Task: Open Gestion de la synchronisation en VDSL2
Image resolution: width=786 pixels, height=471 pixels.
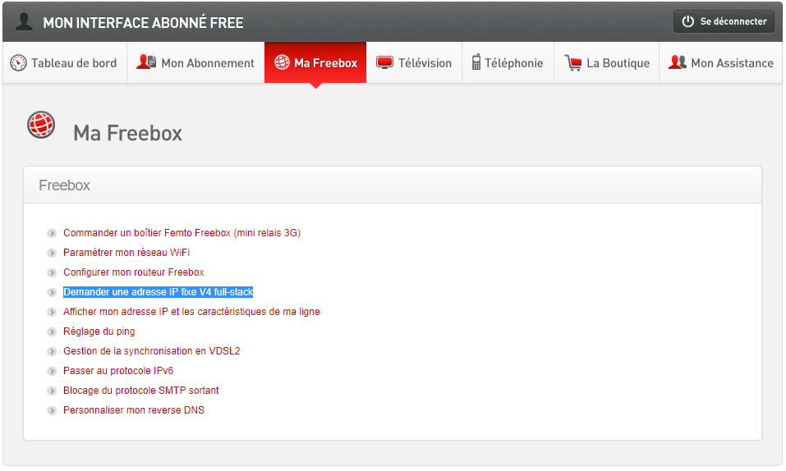Action: tap(151, 351)
